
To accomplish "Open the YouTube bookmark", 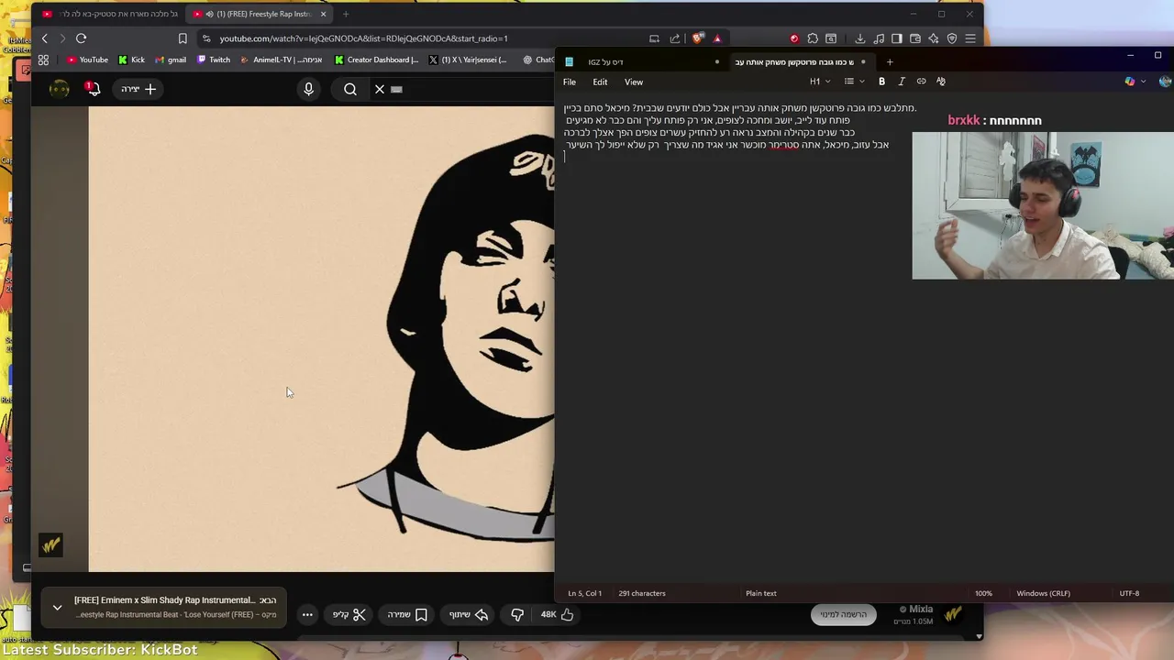I will tap(86, 60).
